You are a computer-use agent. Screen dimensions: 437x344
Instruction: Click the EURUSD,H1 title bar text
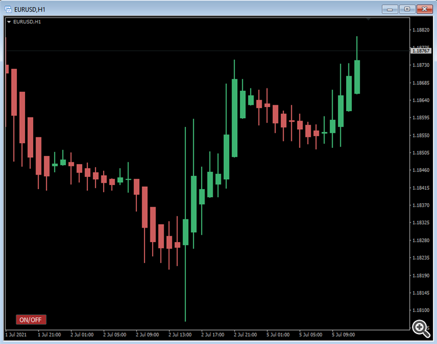(30, 9)
